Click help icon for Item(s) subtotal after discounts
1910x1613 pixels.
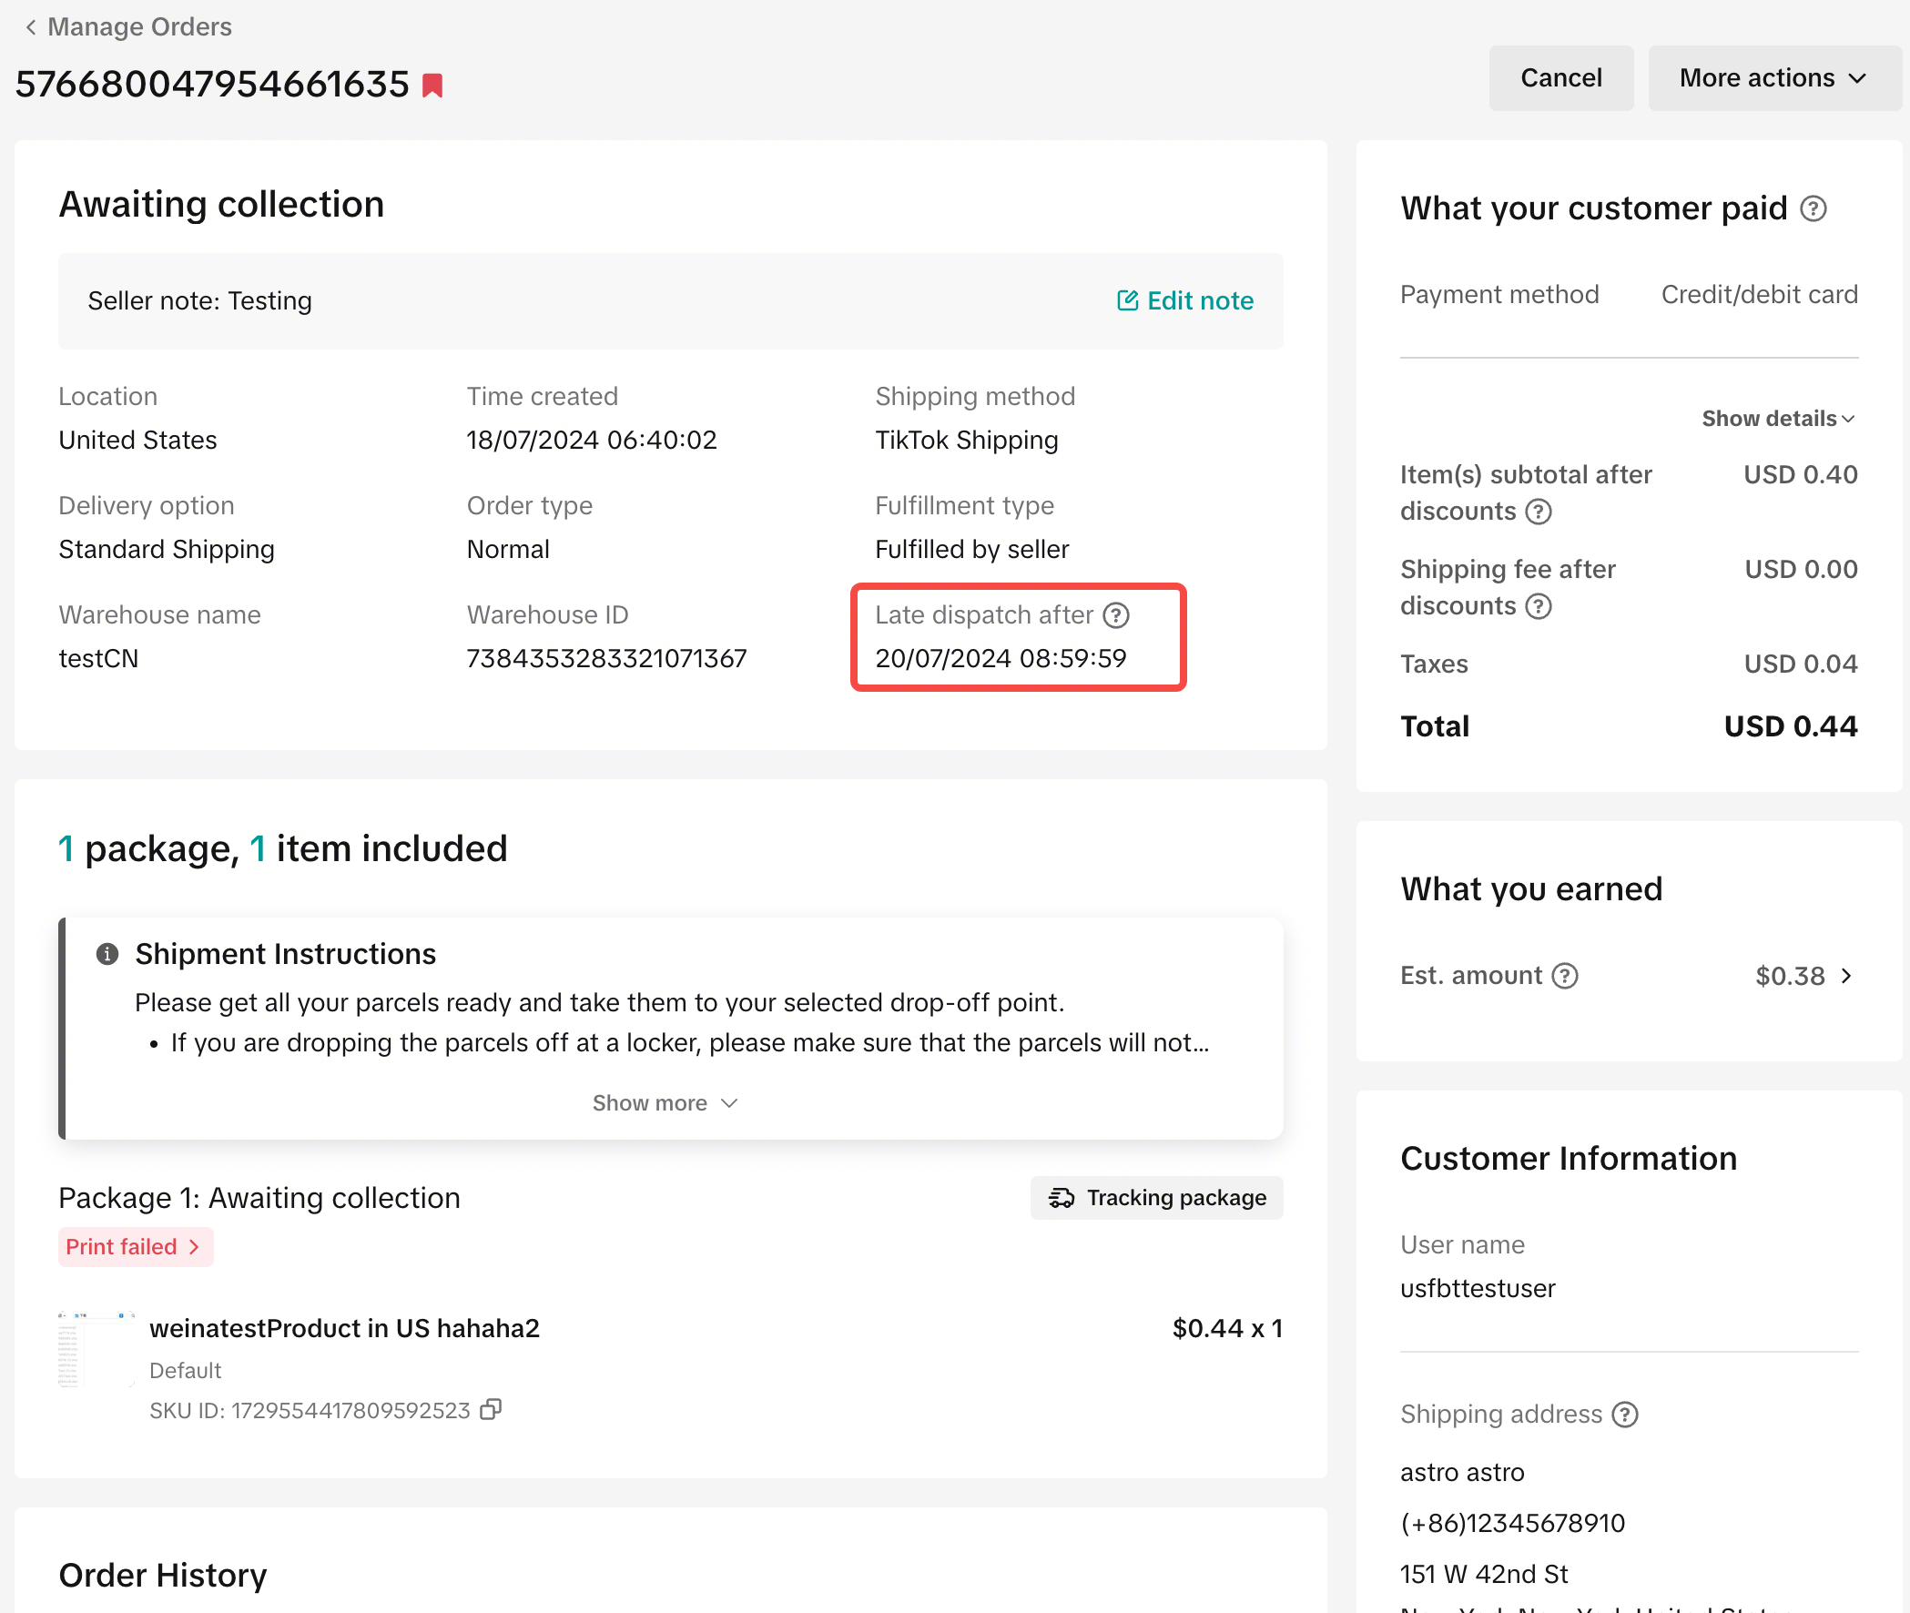(1539, 512)
